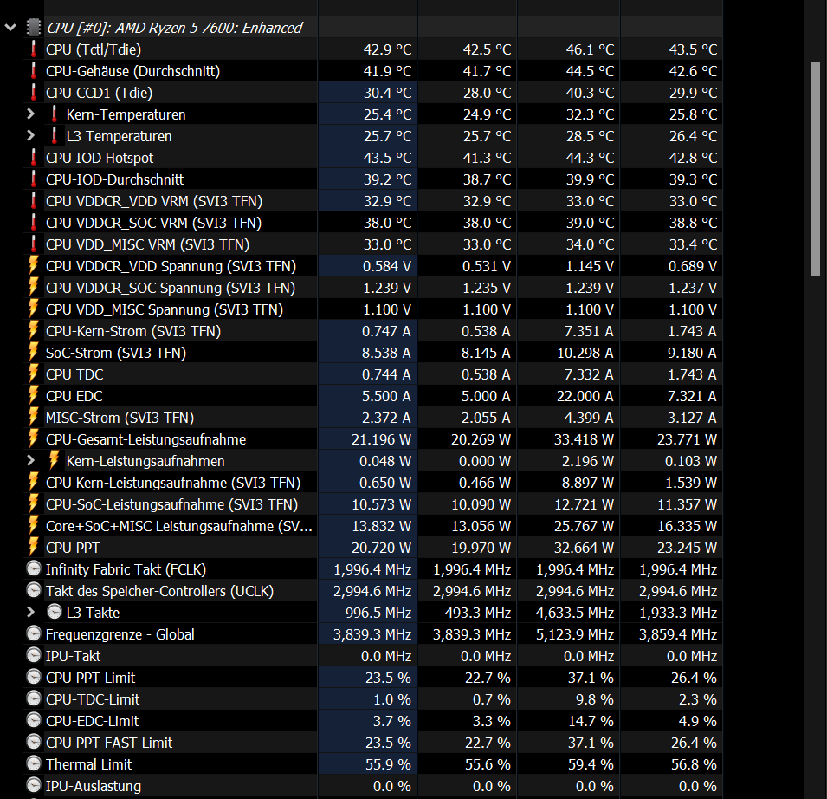Click the 23.245 W average CPU PPT value
Viewport: 827px width, 799px height.
[688, 548]
